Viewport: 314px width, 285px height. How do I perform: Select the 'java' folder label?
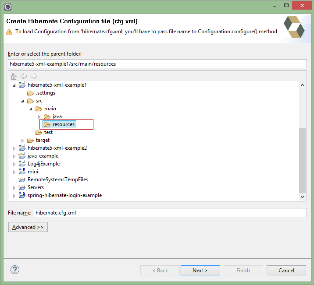(57, 116)
